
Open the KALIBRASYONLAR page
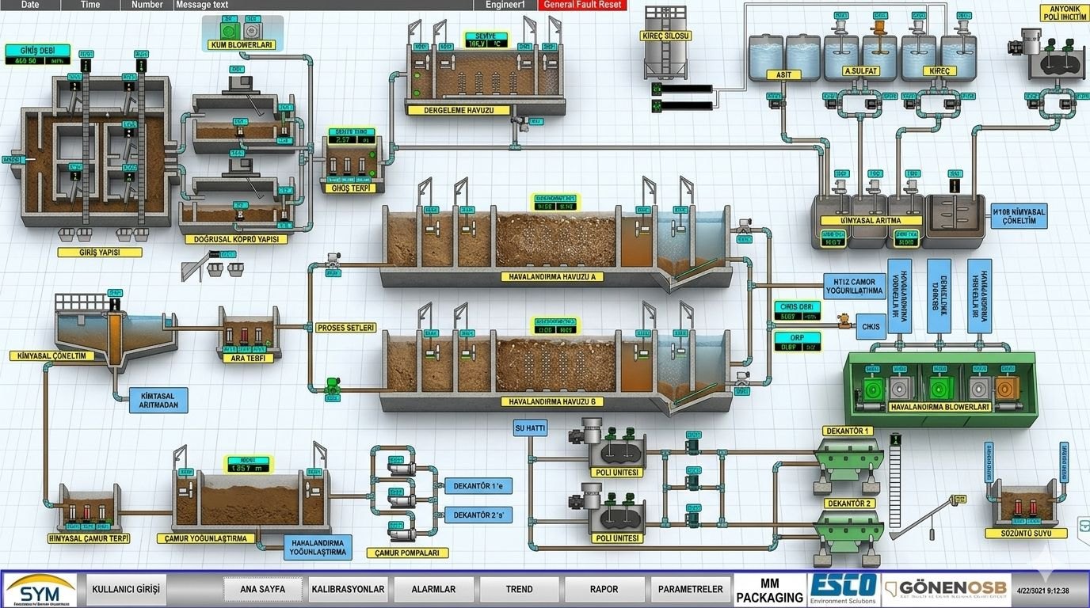[348, 589]
